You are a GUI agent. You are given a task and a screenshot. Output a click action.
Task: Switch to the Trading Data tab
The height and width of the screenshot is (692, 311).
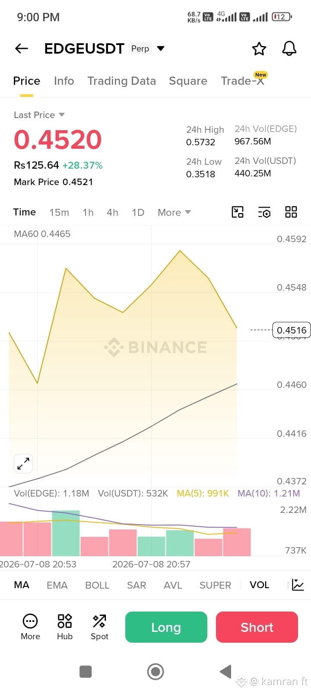121,81
